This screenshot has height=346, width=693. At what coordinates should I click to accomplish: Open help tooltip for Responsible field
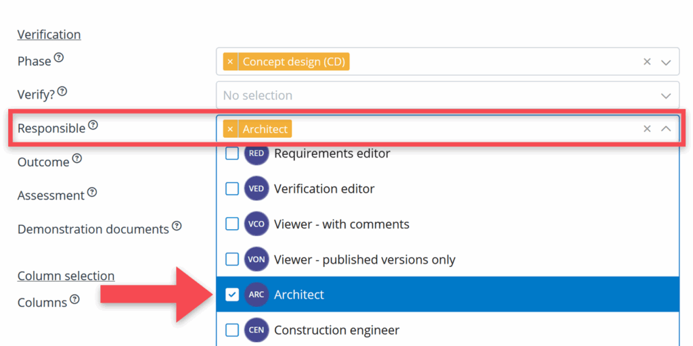(93, 125)
